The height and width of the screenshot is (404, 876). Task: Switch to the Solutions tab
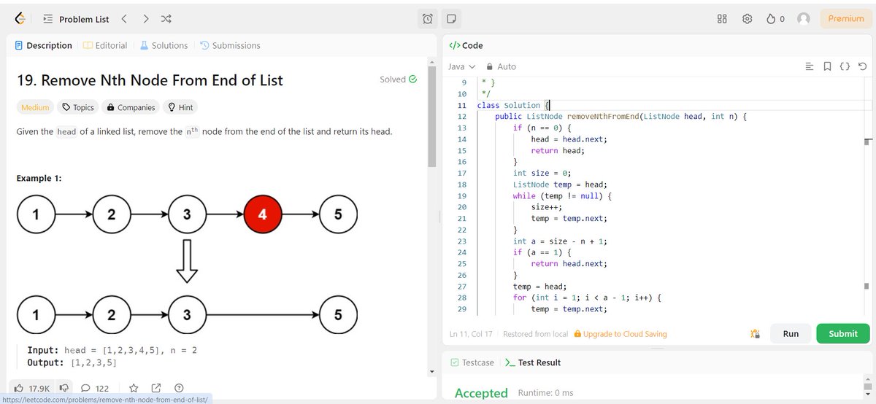tap(164, 45)
